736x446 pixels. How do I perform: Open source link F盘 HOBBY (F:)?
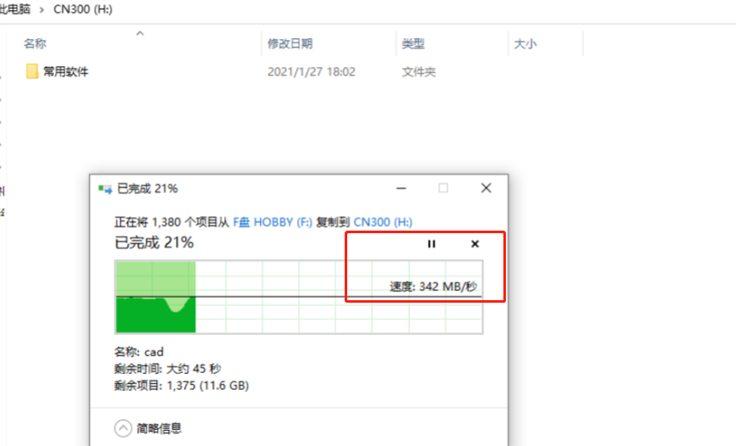click(272, 222)
